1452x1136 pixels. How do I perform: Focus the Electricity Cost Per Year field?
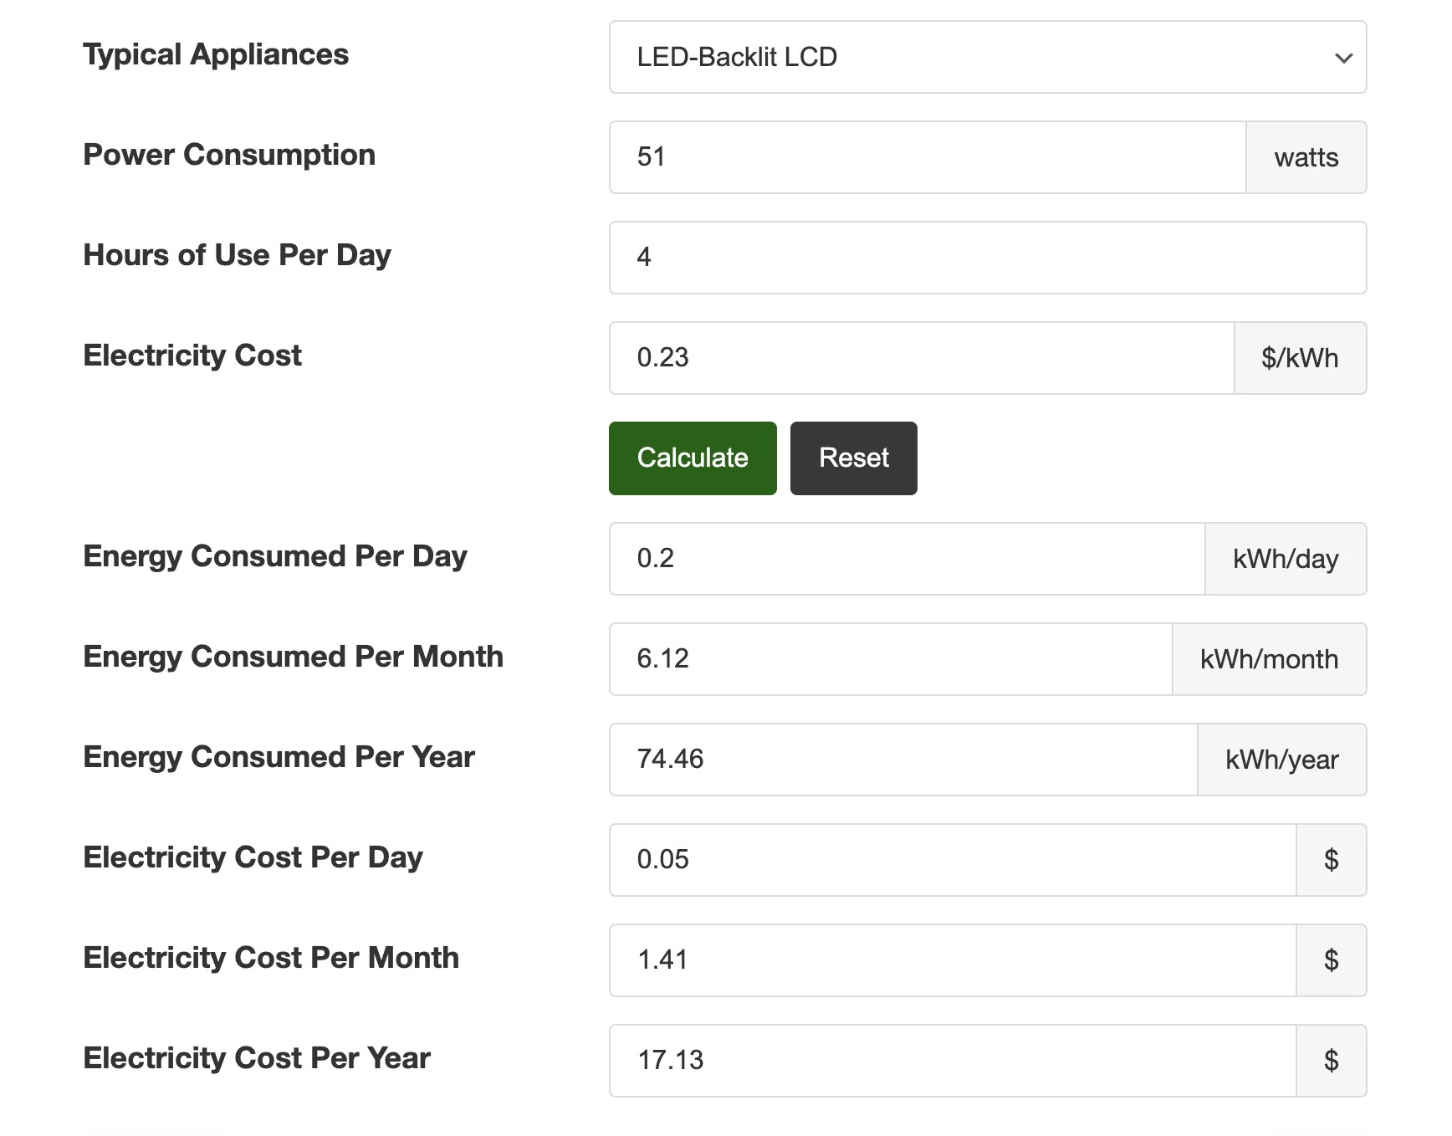952,1061
